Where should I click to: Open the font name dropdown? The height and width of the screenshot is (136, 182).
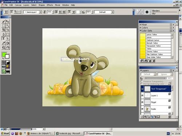click(40, 12)
